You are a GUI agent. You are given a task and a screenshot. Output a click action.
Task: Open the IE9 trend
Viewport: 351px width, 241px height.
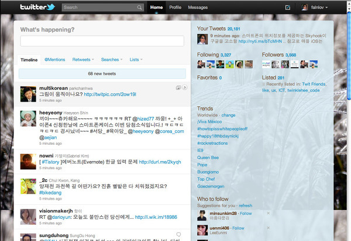200,151
